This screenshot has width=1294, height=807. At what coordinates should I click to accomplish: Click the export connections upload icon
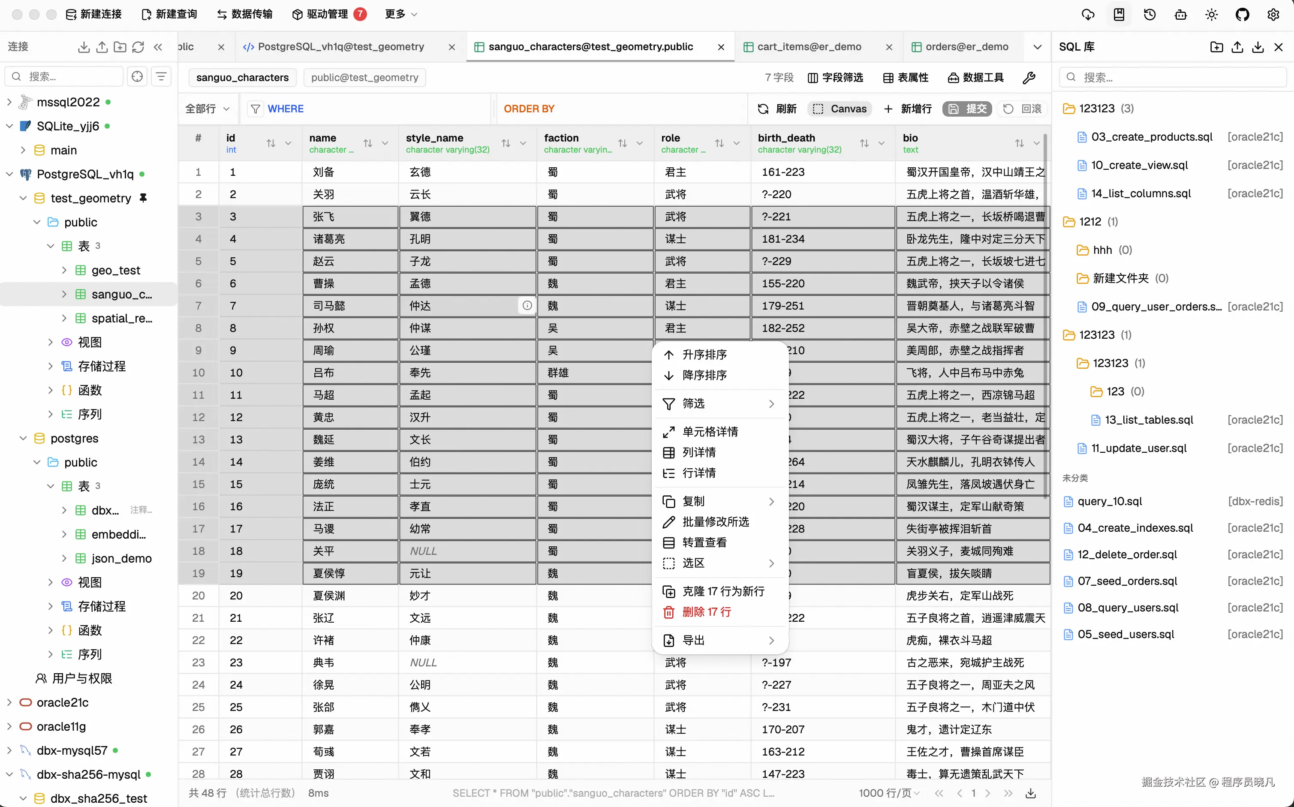coord(102,47)
